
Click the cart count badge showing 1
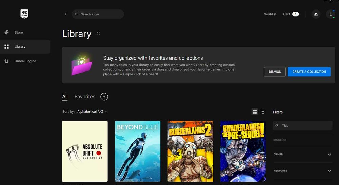[x=296, y=14]
